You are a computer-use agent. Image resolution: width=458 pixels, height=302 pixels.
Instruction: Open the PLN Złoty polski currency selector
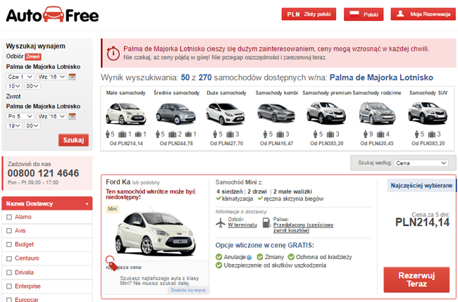(x=309, y=14)
